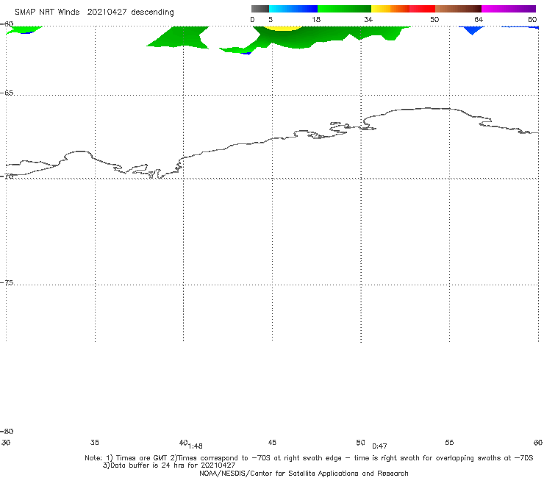Click the swath time label '0:47'
544x478 pixels.
pos(379,446)
